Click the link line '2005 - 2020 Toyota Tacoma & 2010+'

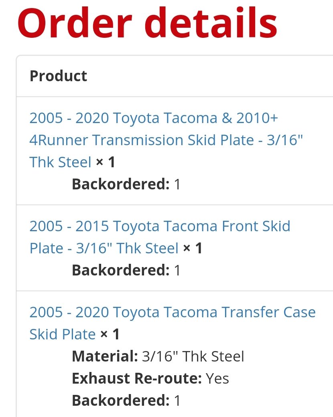click(154, 118)
